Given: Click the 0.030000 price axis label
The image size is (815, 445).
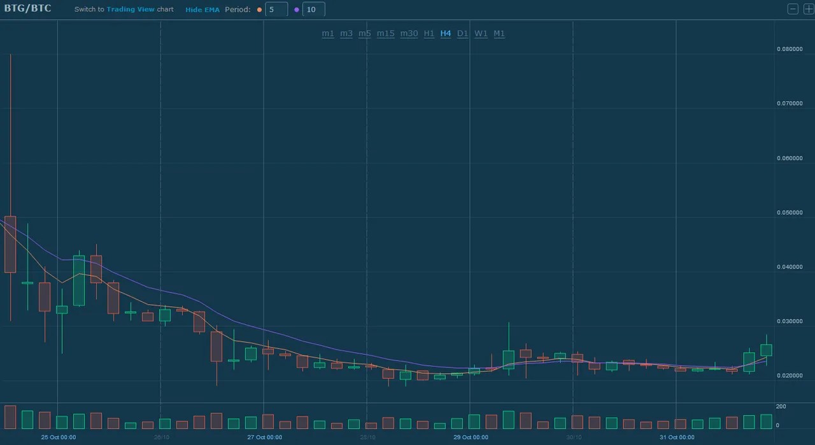Looking at the screenshot, I should coord(790,322).
